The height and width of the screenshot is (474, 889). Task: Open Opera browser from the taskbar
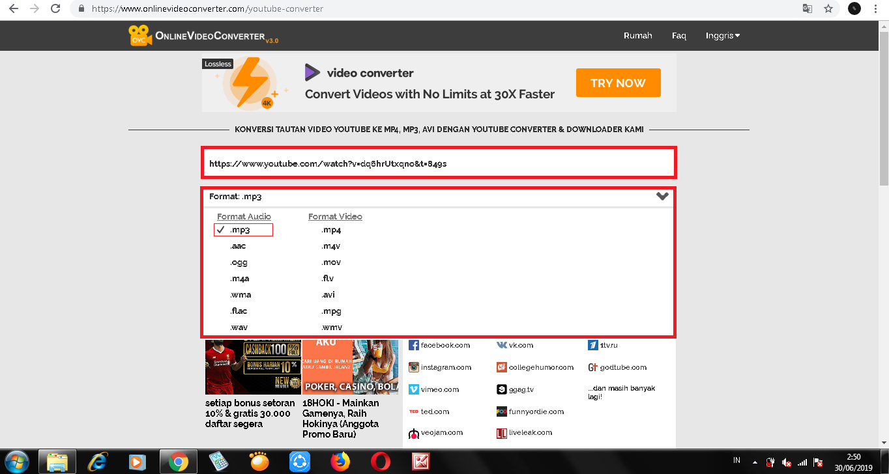[x=380, y=462]
